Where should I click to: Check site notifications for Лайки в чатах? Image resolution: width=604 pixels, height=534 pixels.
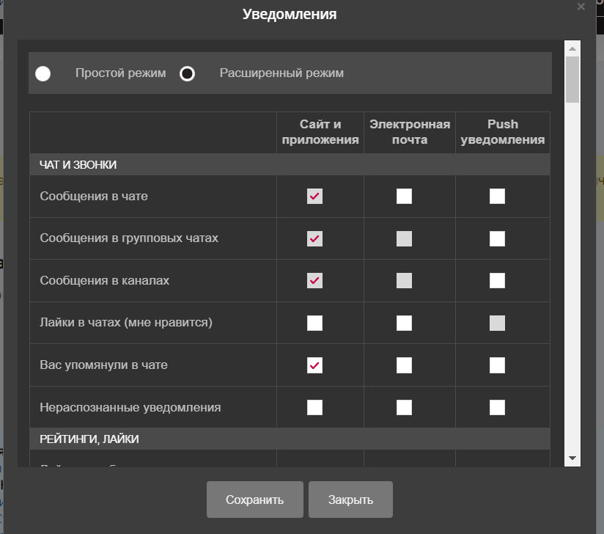[x=314, y=323]
